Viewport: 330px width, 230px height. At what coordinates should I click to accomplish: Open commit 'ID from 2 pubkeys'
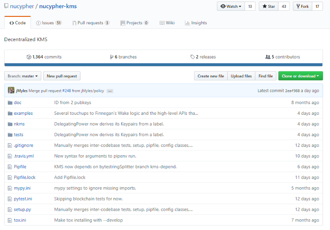pyautogui.click(x=73, y=102)
